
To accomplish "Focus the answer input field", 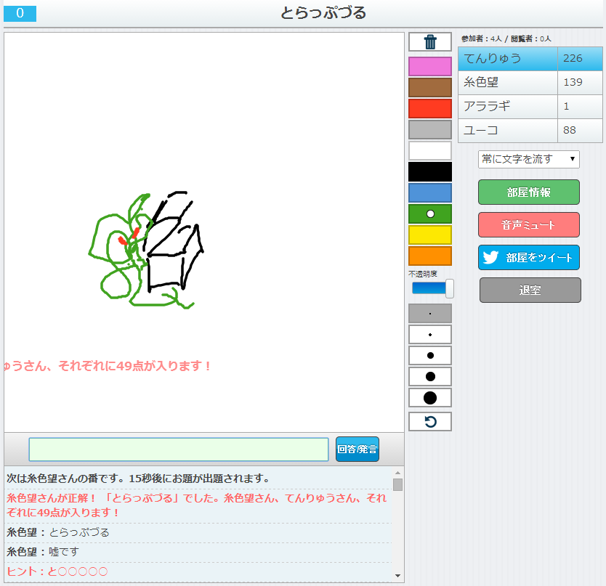I will (x=179, y=449).
